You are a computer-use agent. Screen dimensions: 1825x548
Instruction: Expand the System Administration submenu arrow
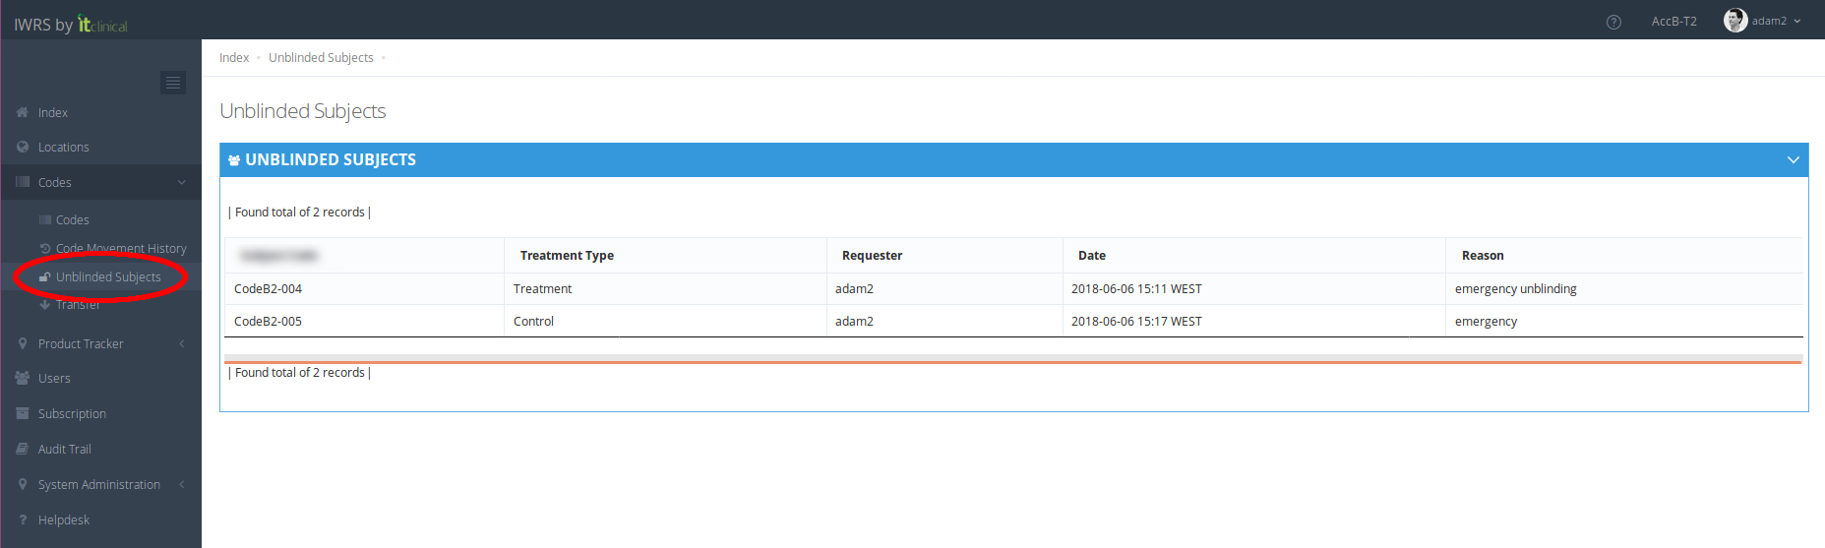point(182,484)
